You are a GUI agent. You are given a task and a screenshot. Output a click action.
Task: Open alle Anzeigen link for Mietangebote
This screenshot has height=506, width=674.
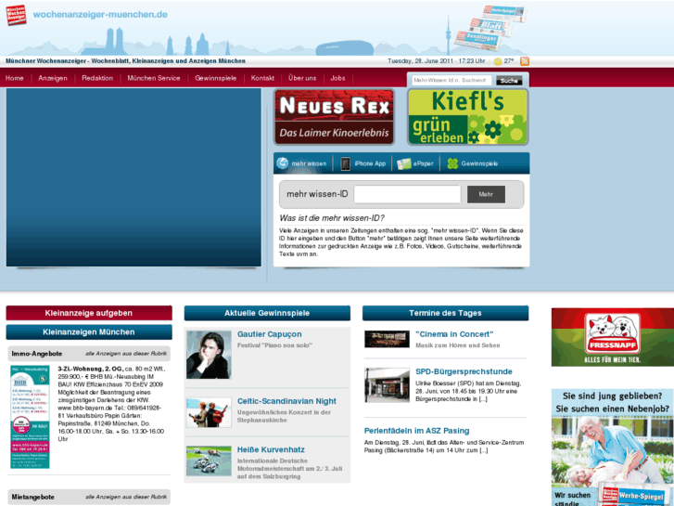click(x=126, y=497)
